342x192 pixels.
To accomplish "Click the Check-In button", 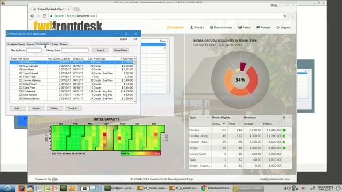I will pos(73,108).
